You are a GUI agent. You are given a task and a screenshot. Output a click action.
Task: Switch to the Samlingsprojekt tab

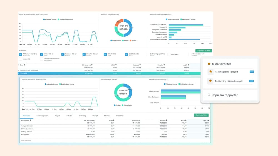pyautogui.click(x=43, y=115)
